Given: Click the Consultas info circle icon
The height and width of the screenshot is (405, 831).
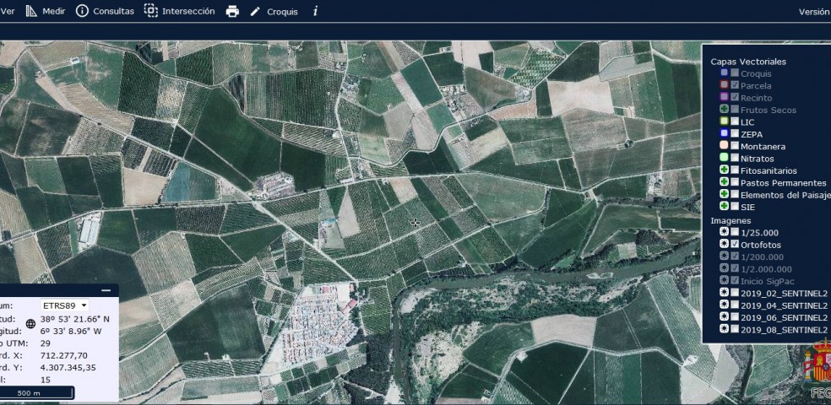Looking at the screenshot, I should (82, 11).
